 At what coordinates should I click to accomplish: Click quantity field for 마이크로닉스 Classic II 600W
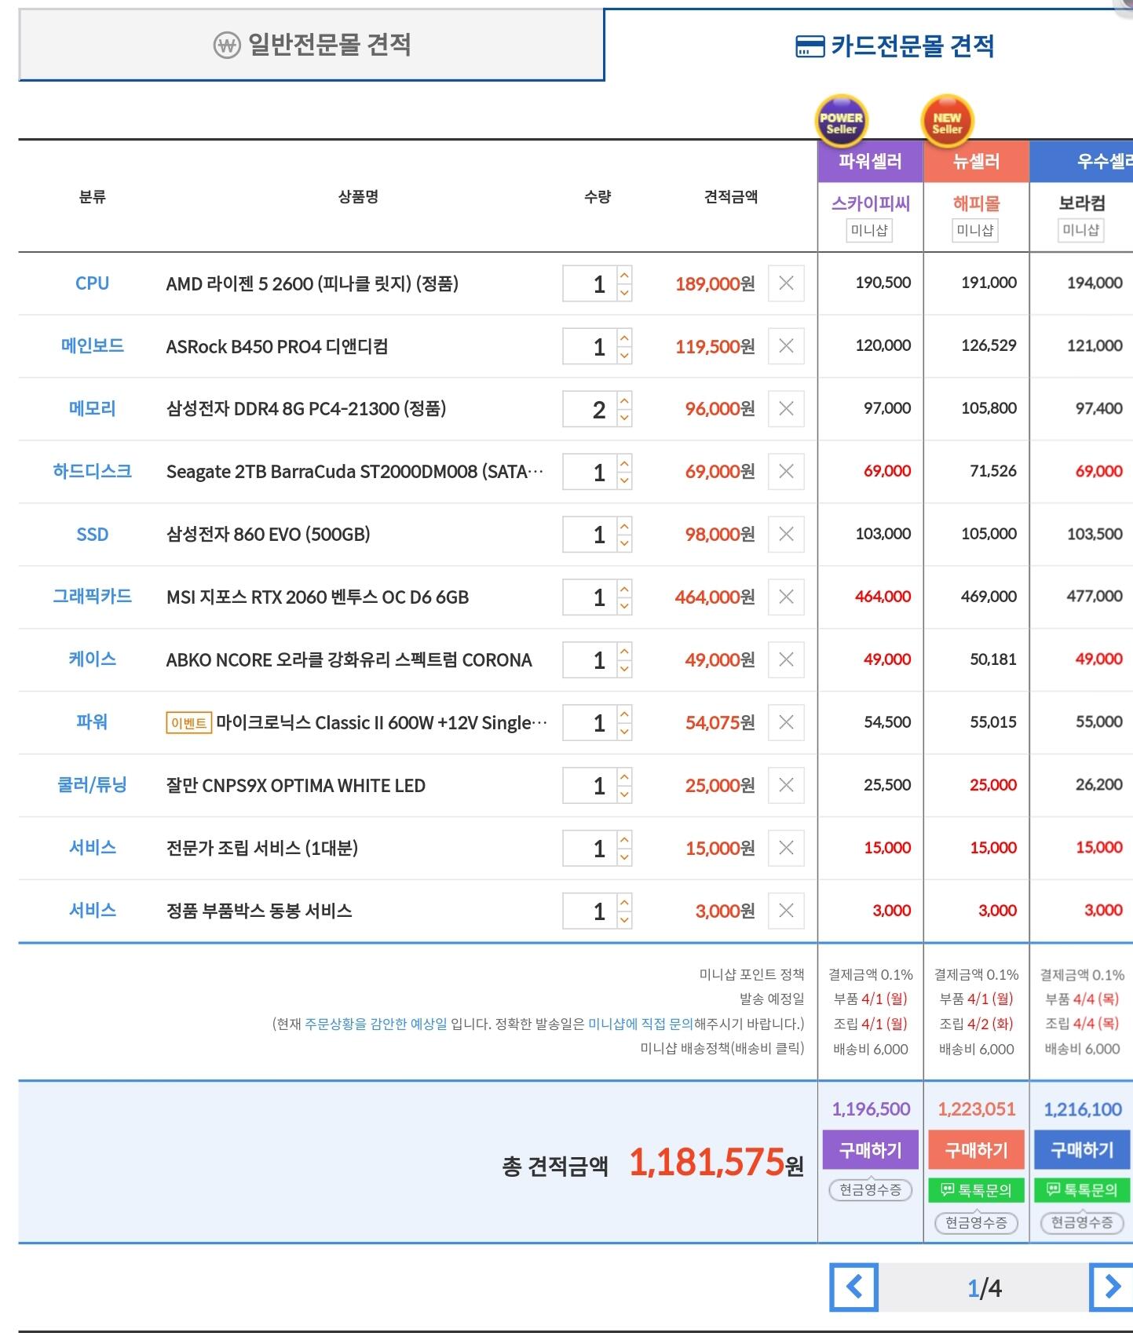(x=590, y=722)
